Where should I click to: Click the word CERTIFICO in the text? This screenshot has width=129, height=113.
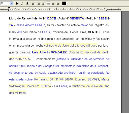[x=96, y=32]
